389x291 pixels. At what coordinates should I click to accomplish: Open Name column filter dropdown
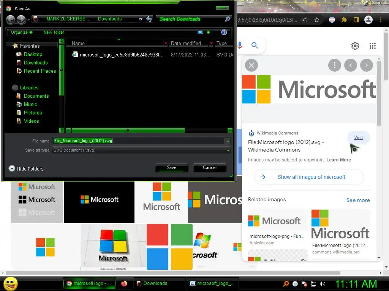point(166,43)
